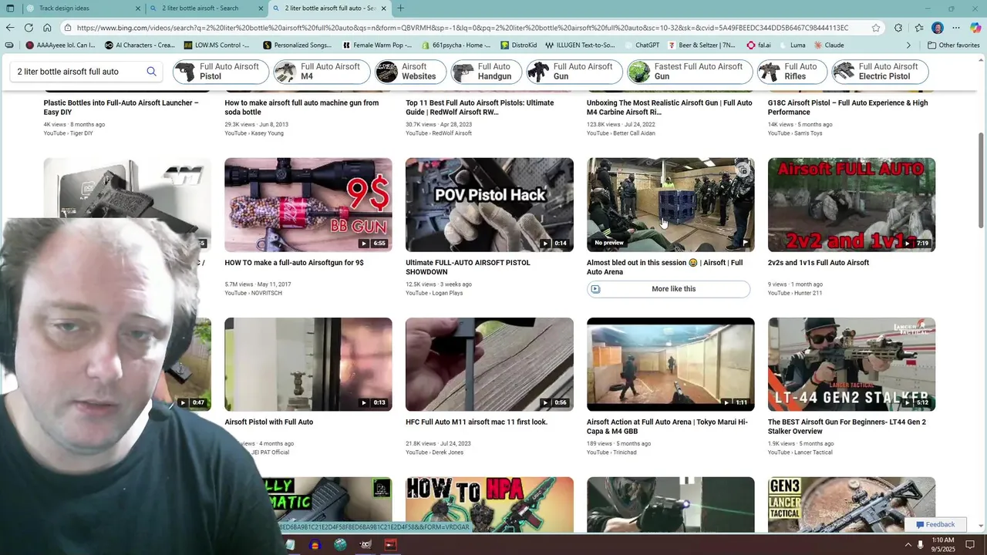Click the Bing video search input field

click(76, 72)
